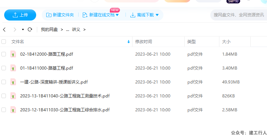Refresh the file list
267x135 pixels.
coord(30,30)
